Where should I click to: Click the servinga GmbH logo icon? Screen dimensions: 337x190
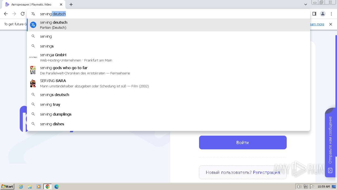[x=33, y=57]
